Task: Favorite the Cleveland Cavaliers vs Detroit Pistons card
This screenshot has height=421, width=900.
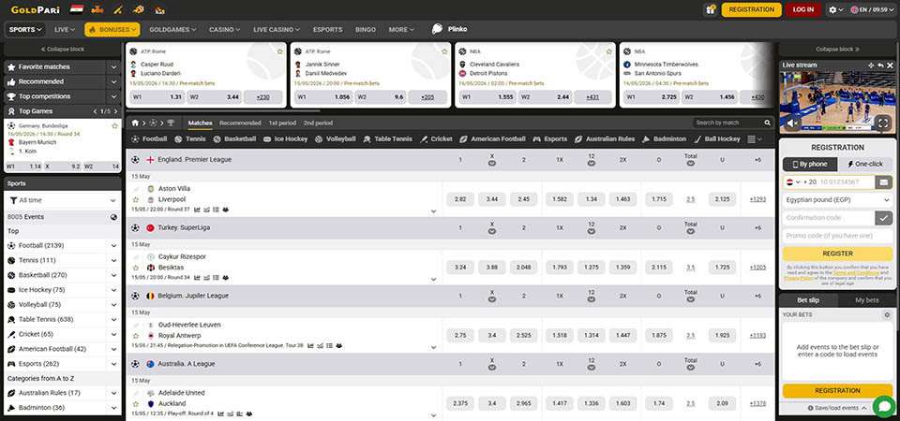Action: 609,51
